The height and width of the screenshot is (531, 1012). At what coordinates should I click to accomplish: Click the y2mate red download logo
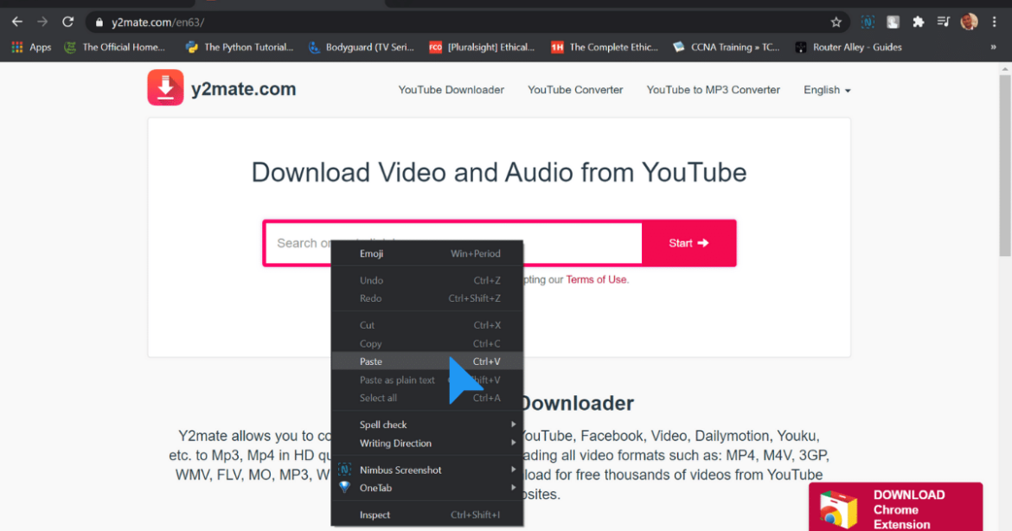(165, 88)
